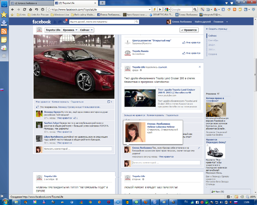This screenshot has width=257, height=205.
Task: Open the Тест-драйв Toyota Land Cruiser YouTube link
Action: click(x=176, y=91)
